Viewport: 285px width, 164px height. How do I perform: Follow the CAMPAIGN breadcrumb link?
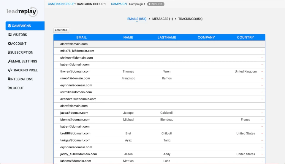[119, 4]
